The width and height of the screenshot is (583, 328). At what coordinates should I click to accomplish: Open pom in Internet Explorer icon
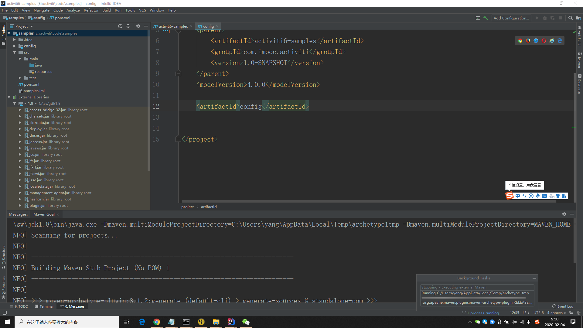tap(552, 41)
